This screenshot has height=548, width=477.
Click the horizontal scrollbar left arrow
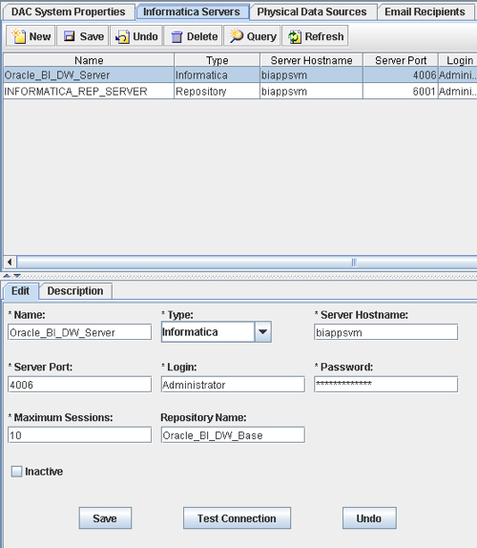tap(10, 262)
